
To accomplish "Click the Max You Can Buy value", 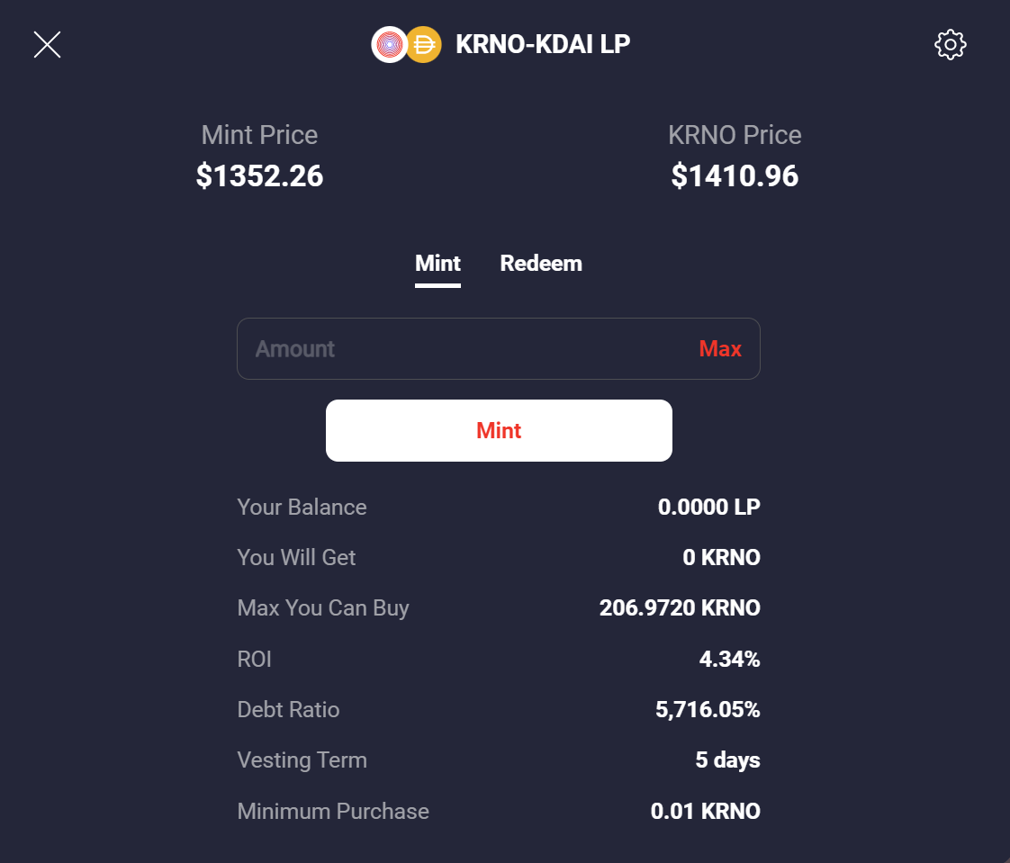I will tap(680, 607).
